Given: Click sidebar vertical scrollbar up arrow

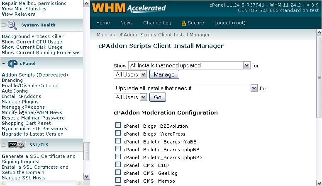Looking at the screenshot, I should coord(86,3).
